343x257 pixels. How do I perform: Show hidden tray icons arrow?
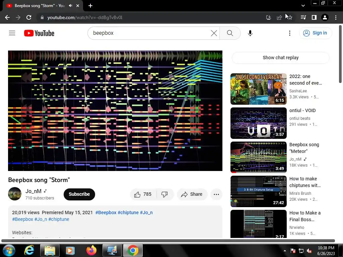pos(285,251)
